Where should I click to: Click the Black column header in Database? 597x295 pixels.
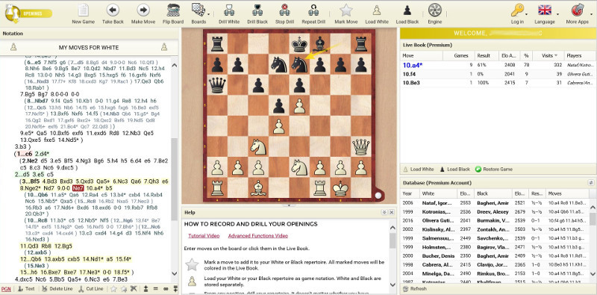(493, 193)
